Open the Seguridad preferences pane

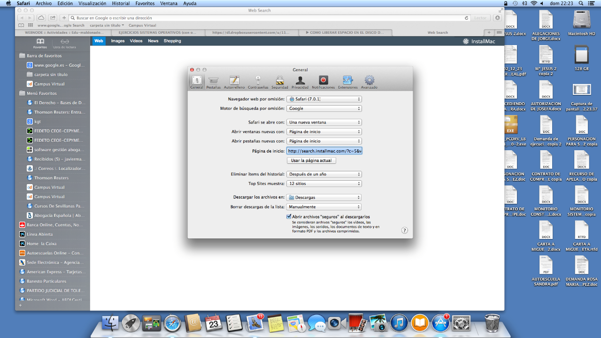279,81
